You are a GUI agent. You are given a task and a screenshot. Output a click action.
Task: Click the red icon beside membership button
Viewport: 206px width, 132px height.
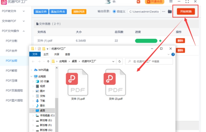pos(138,2)
